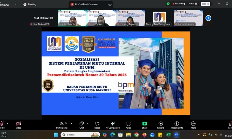Open screen share options ellipsis menu
The image size is (232, 139).
coord(110,4)
